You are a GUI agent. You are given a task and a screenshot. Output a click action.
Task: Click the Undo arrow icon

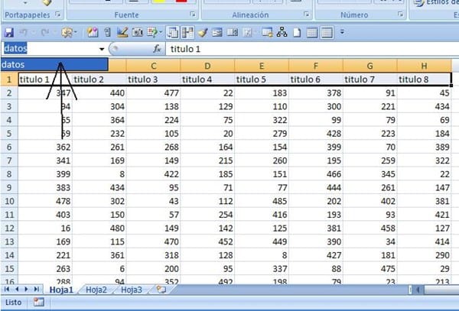[24, 32]
